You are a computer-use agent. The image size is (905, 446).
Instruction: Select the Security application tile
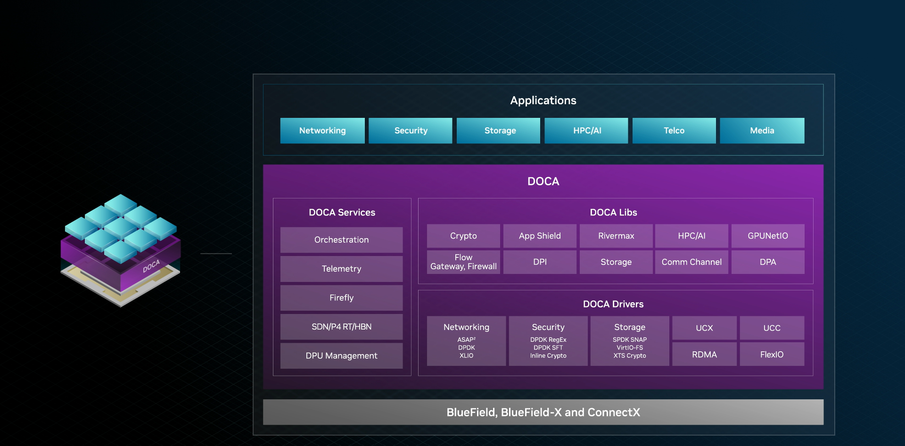pos(411,131)
